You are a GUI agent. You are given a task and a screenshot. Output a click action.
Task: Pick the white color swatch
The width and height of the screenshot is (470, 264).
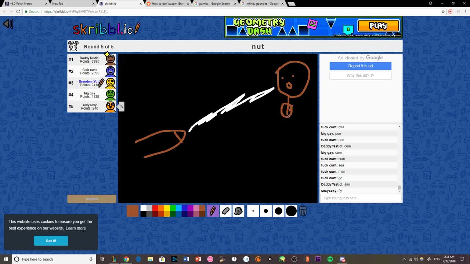point(143,208)
